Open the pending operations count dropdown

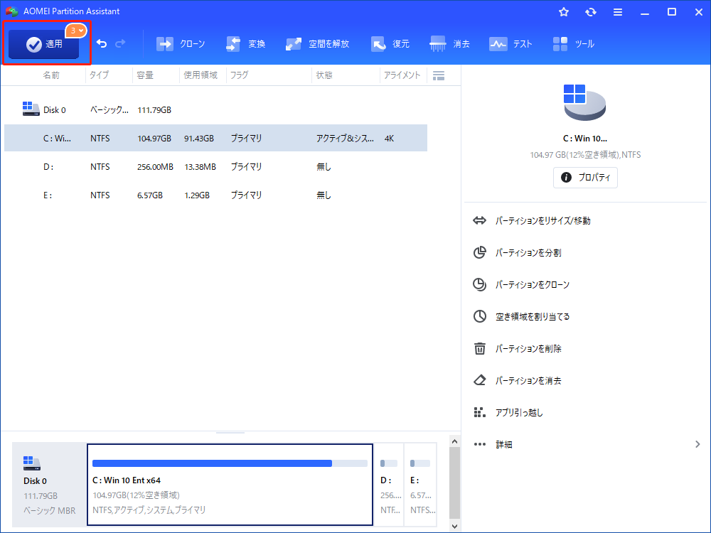(x=76, y=31)
